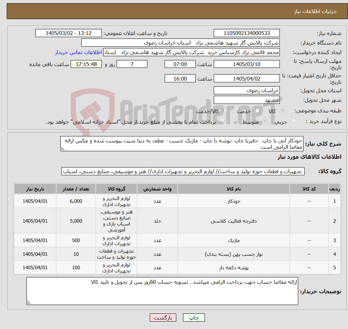Image resolution: width=348 pixels, height=329 pixels.
Task: Click the گروه کالا column header
Action: pos(117,189)
